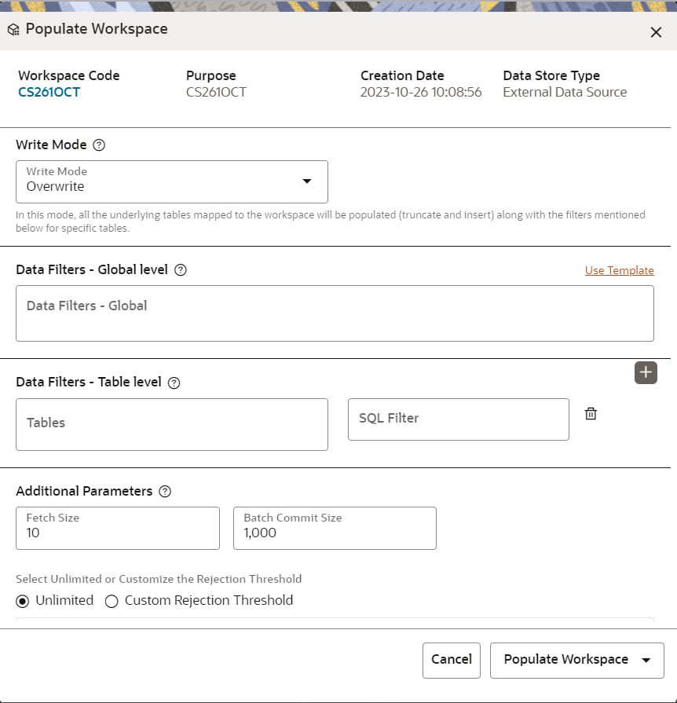Delete the SQL Filter row with the trash icon
The width and height of the screenshot is (677, 703).
click(591, 413)
